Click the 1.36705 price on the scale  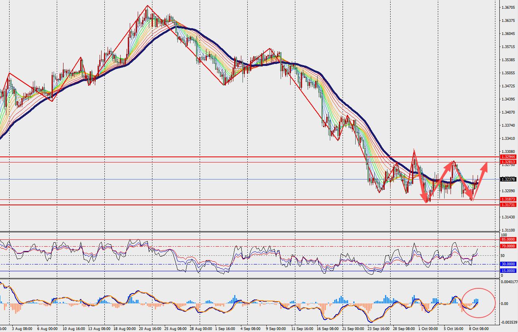pos(508,8)
